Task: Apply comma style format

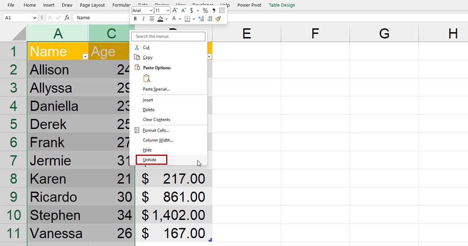Action: (x=214, y=11)
